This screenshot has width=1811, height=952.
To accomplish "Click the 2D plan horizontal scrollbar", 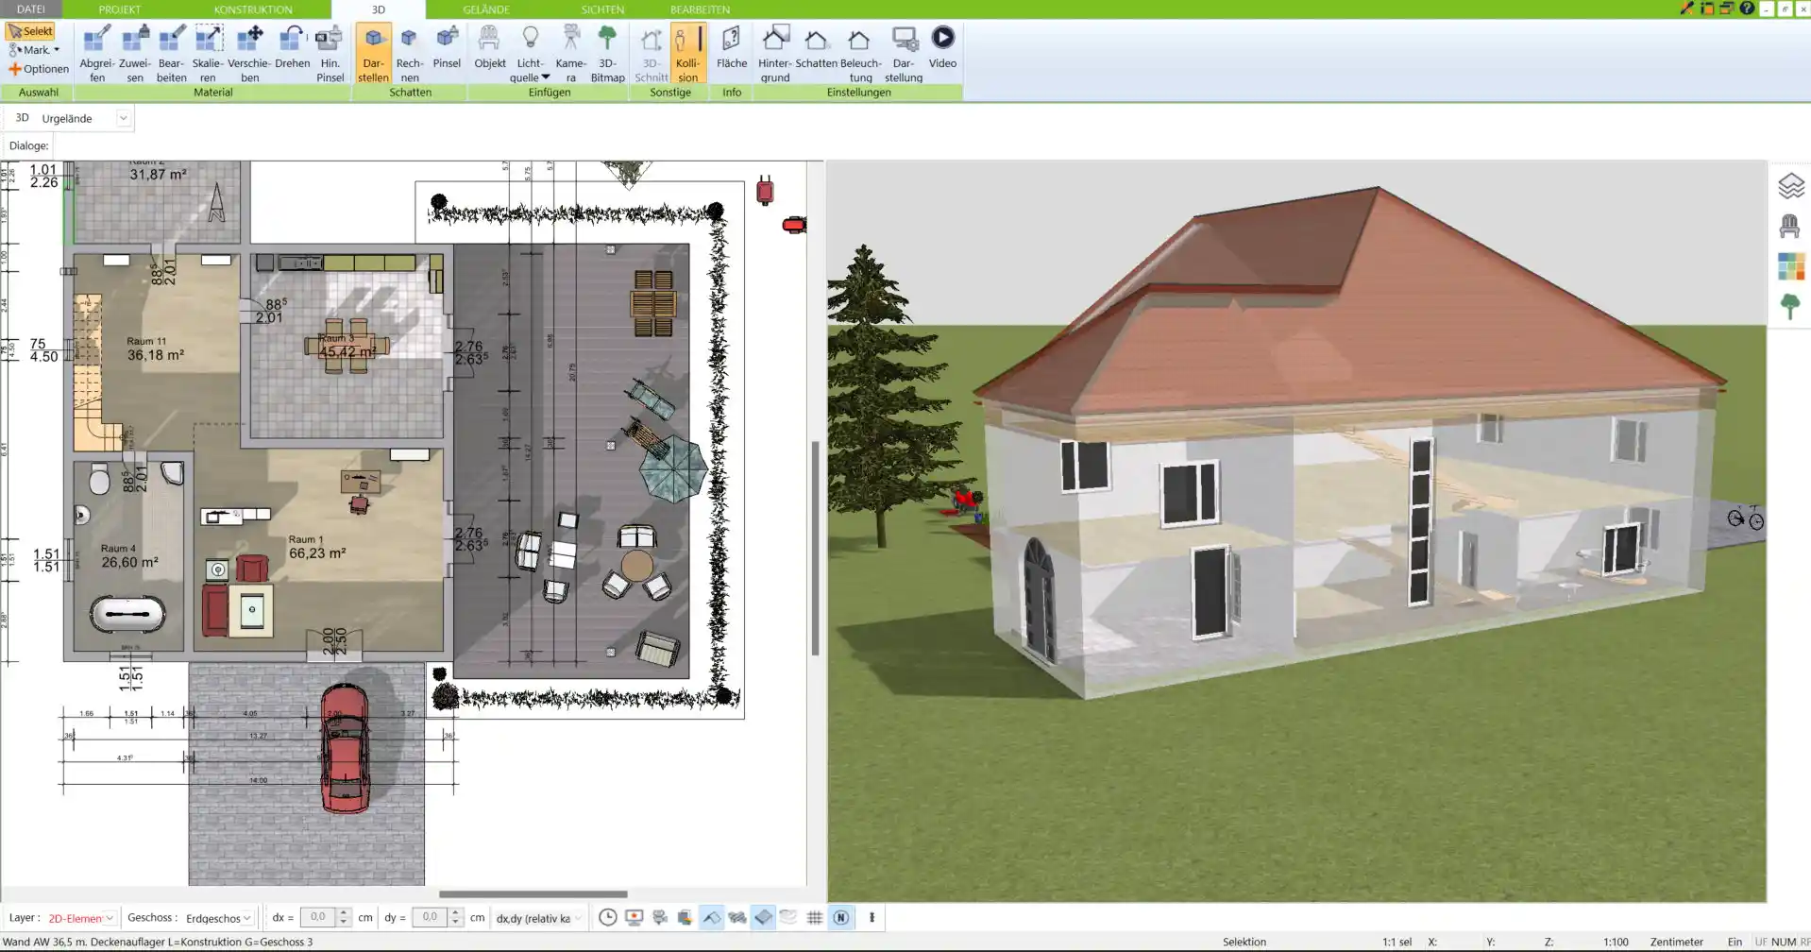I will click(533, 893).
